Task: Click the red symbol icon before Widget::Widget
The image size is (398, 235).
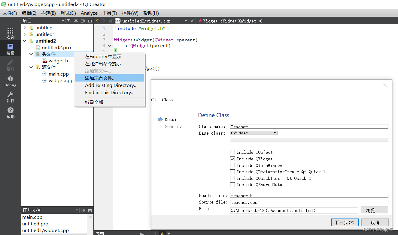Action: [x=200, y=21]
